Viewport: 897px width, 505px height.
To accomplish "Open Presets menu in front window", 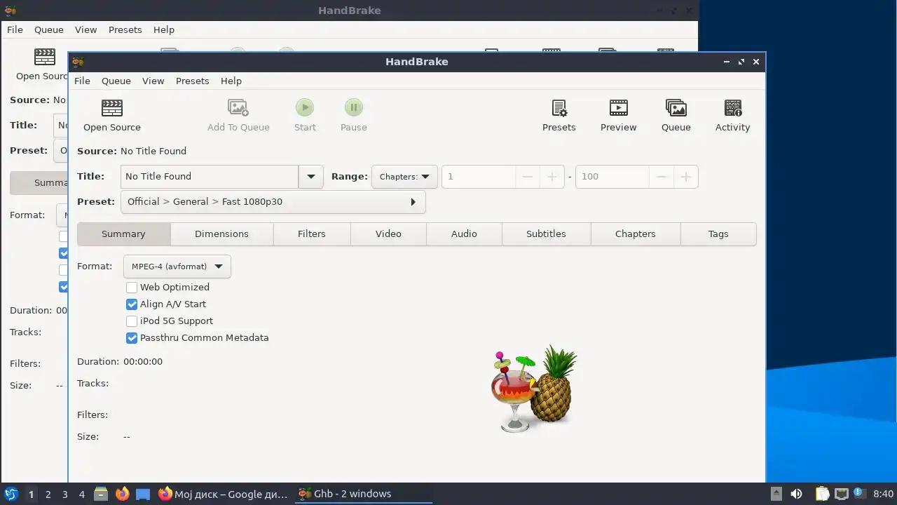I will (x=193, y=81).
